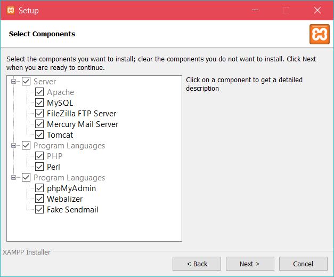Click the orange XAMPP logo in the header

(320, 34)
